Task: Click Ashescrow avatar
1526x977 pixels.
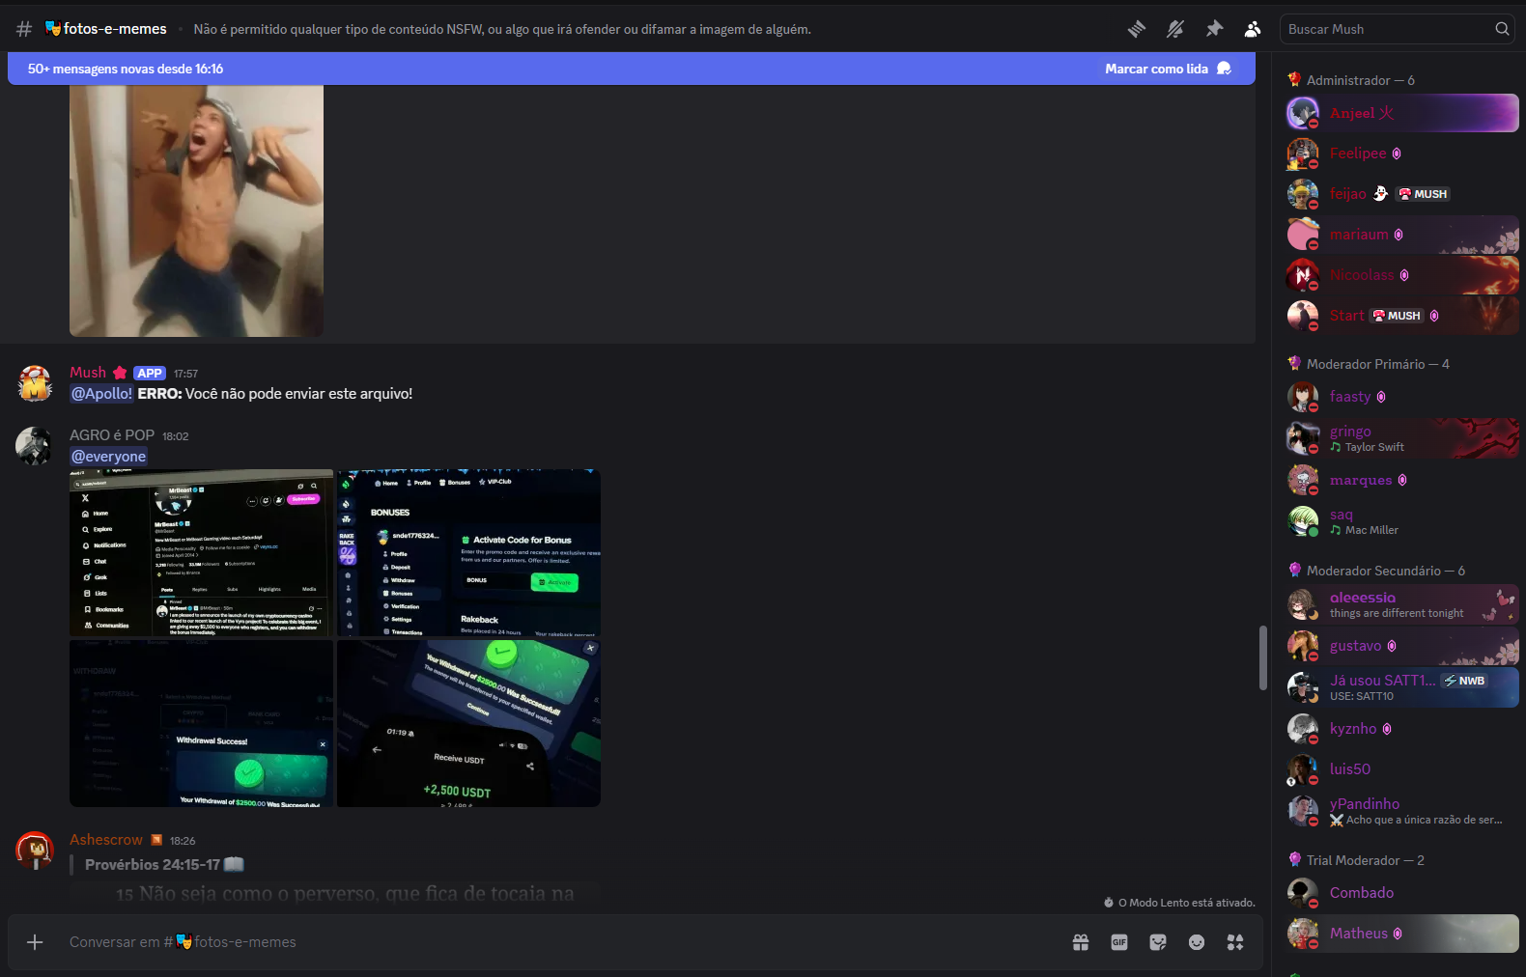Action: coord(35,851)
